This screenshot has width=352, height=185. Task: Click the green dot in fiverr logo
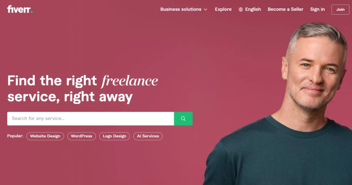[x=32, y=12]
